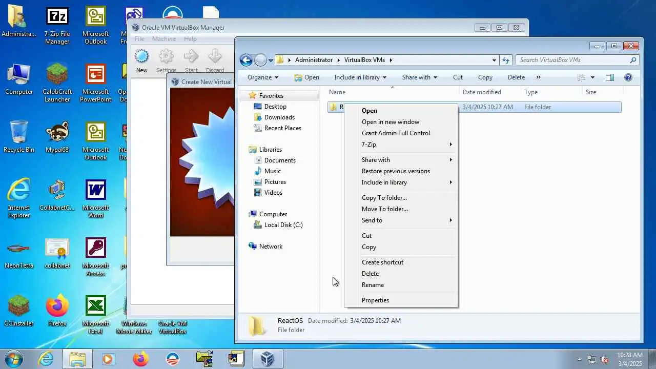
Task: Select the Microsoft PowerPoint desktop icon
Action: point(96,83)
